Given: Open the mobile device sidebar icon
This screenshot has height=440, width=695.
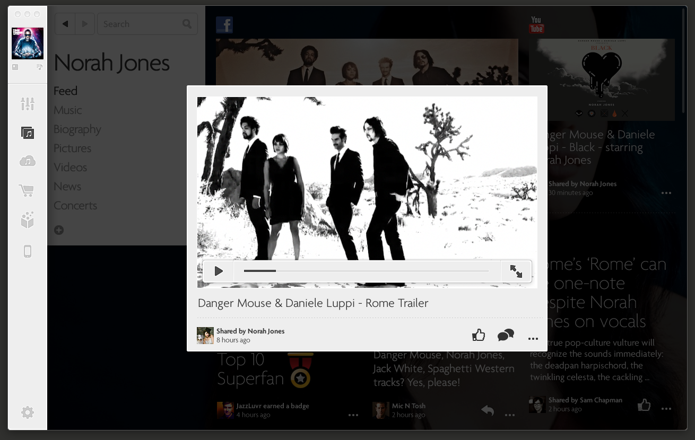Looking at the screenshot, I should pos(28,251).
